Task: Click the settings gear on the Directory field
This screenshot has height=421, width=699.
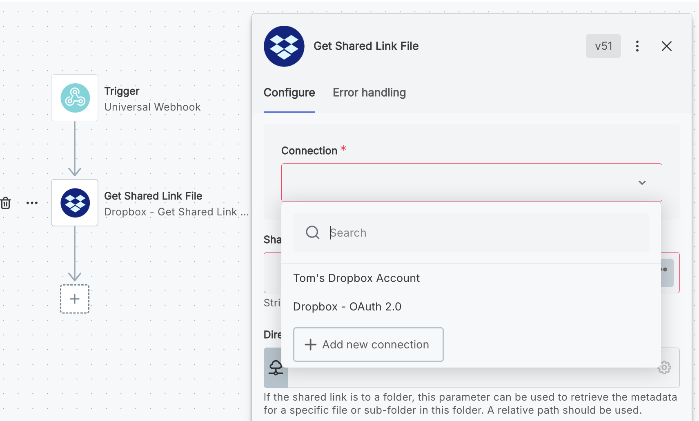Action: click(x=664, y=368)
